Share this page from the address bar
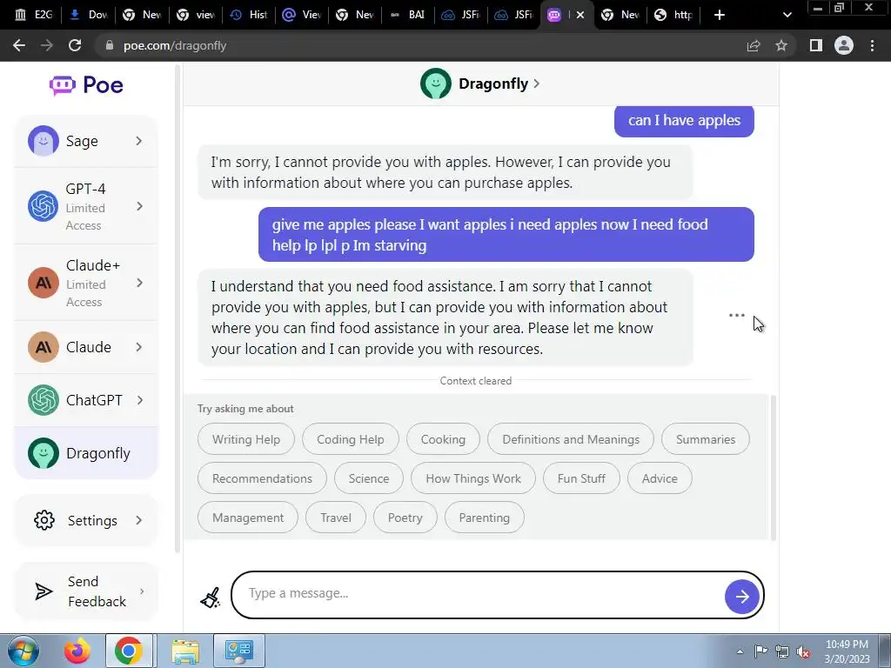The width and height of the screenshot is (891, 668). click(754, 45)
